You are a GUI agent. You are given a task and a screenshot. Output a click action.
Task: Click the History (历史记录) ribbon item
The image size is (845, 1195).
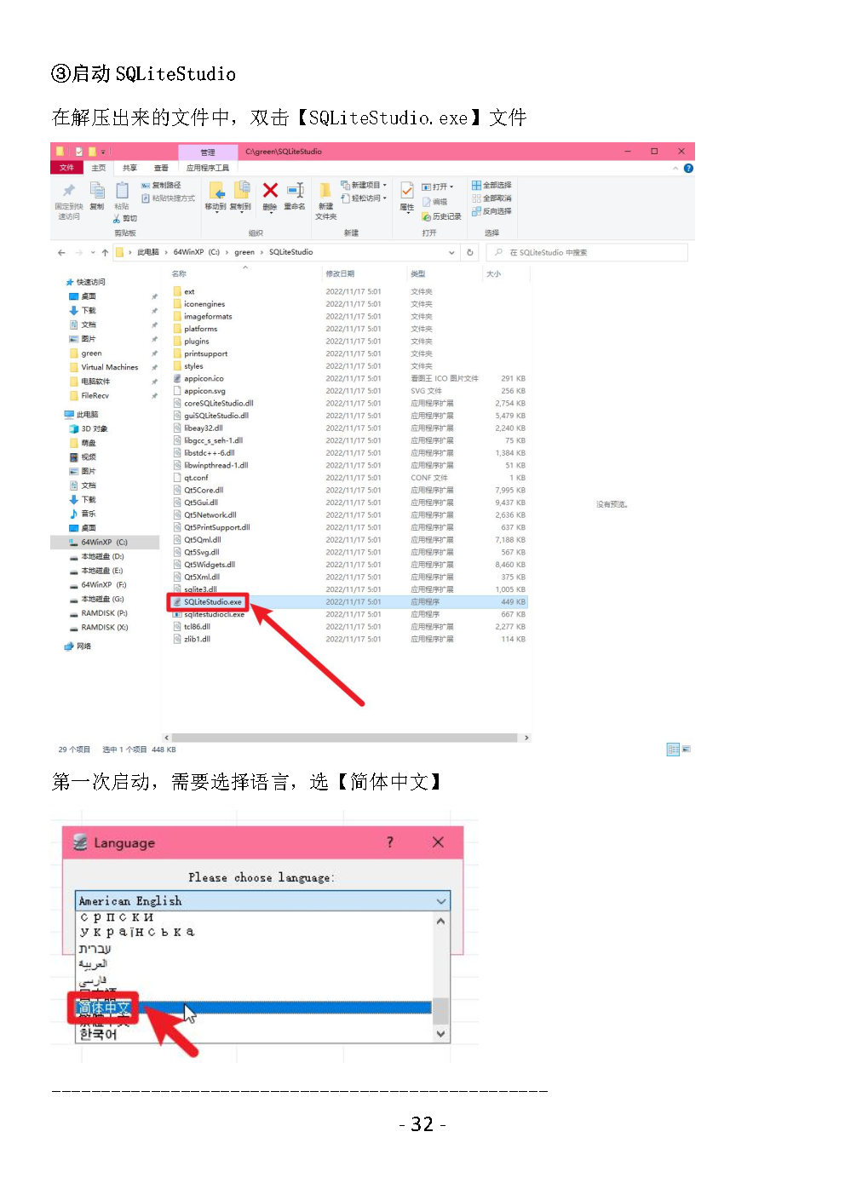pyautogui.click(x=442, y=216)
